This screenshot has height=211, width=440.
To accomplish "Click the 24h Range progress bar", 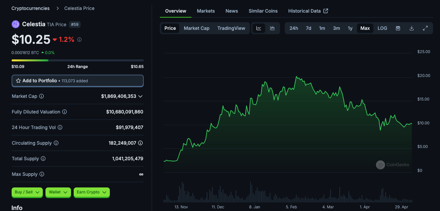I will [x=78, y=60].
